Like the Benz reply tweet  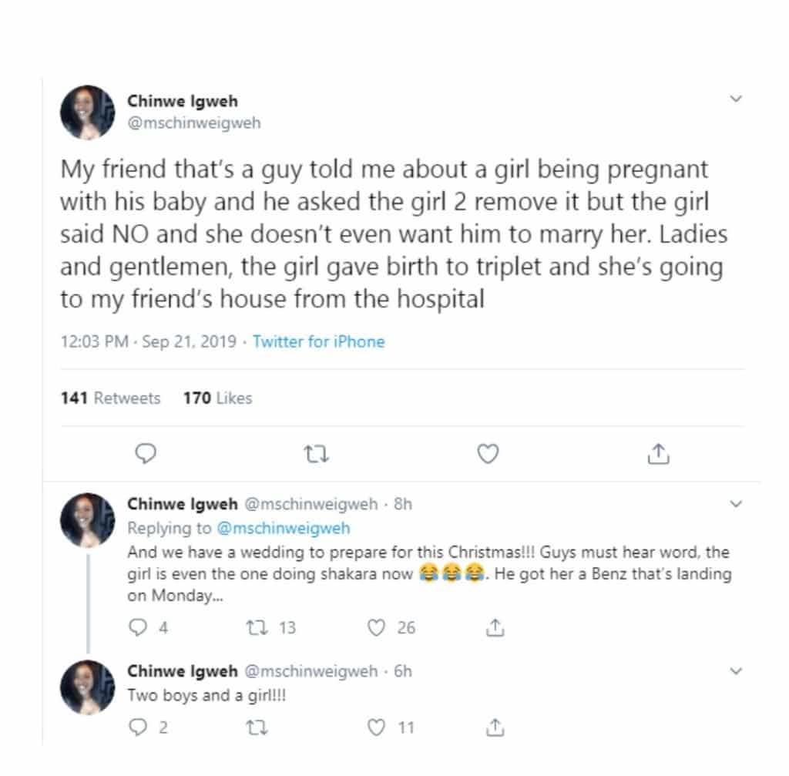376,628
